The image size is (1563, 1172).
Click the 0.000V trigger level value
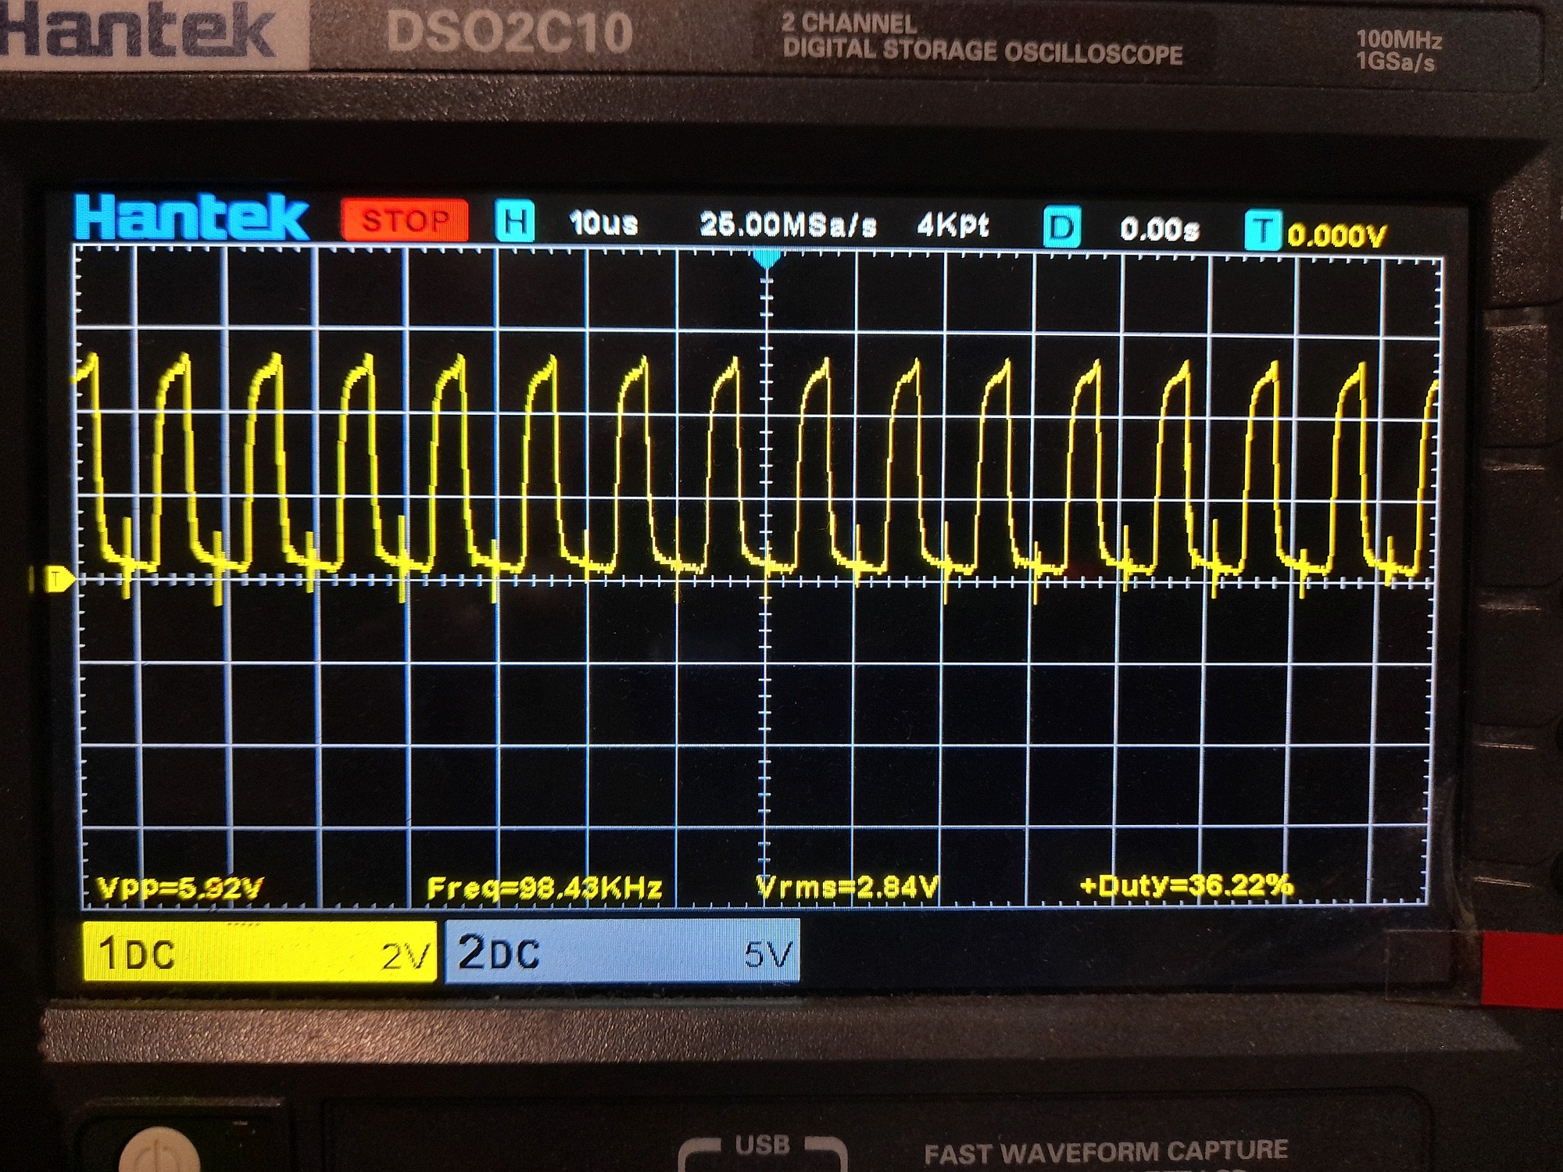(x=1336, y=234)
